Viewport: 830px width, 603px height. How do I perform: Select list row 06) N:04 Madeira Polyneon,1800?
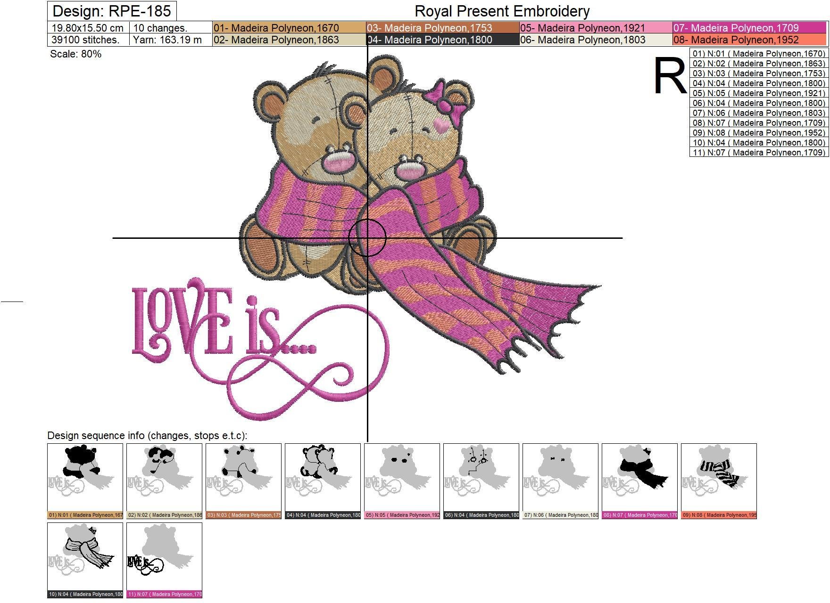click(x=759, y=103)
